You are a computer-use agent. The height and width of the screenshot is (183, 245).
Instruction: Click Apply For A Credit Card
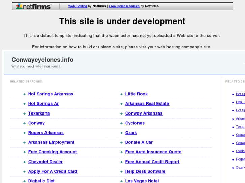tap(53, 171)
